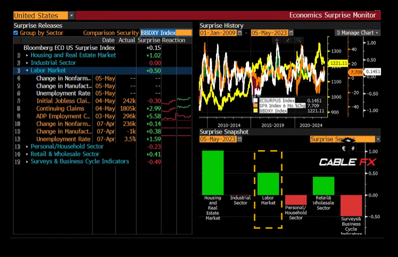Click Surveys & Business Cycle Indicators red bar
398x257 pixels.
tap(351, 205)
